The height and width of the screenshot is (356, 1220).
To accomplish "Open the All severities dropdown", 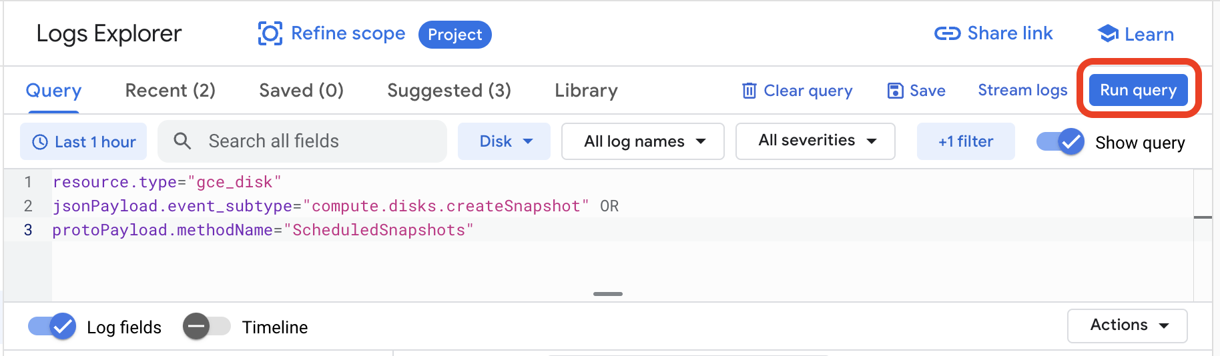I will pos(816,141).
